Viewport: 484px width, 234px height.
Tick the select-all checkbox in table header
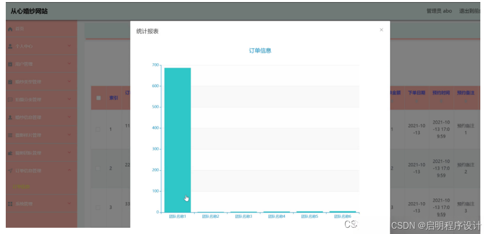pos(98,98)
